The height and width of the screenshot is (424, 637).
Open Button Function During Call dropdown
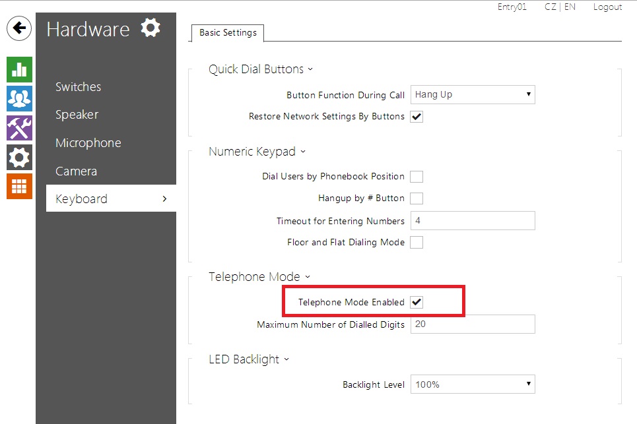point(472,95)
